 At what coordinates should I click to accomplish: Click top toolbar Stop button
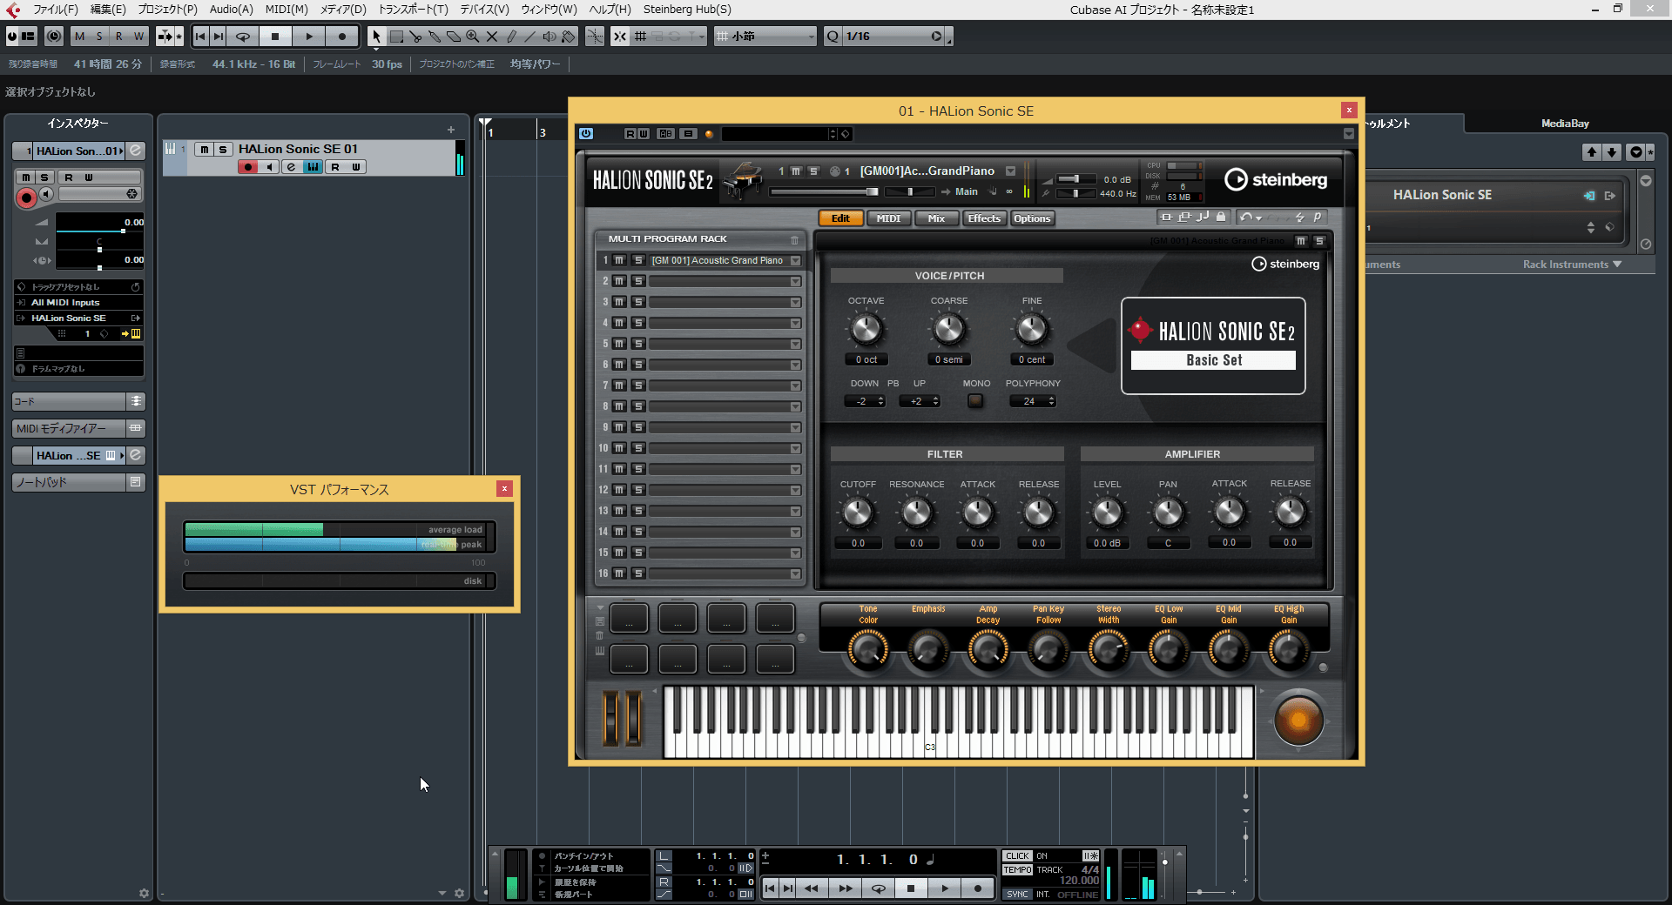(275, 37)
